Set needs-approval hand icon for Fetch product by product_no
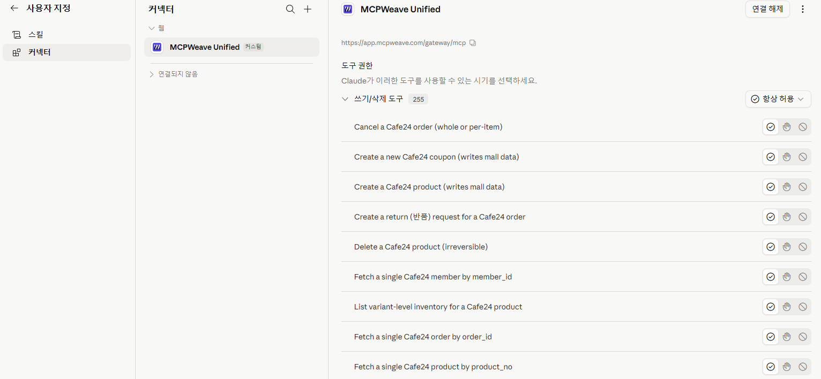The height and width of the screenshot is (379, 821). (787, 367)
